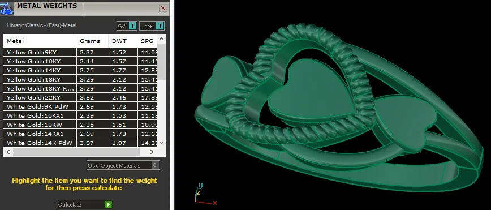
Task: Toggle Use Object Materials option
Action: 123,165
